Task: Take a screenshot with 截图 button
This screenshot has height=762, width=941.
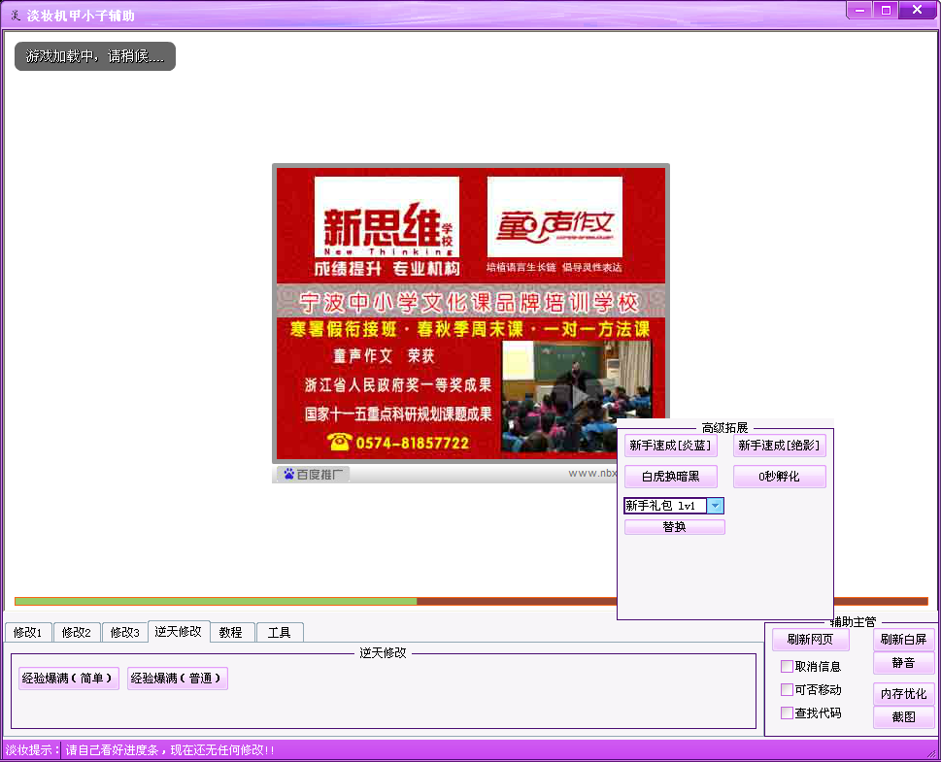Action: 903,717
